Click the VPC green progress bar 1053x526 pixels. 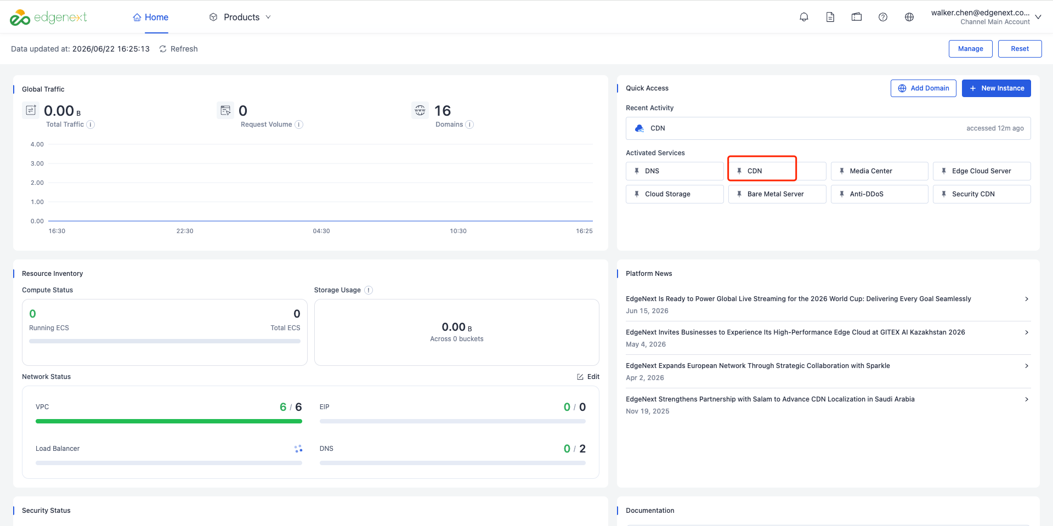pyautogui.click(x=169, y=421)
